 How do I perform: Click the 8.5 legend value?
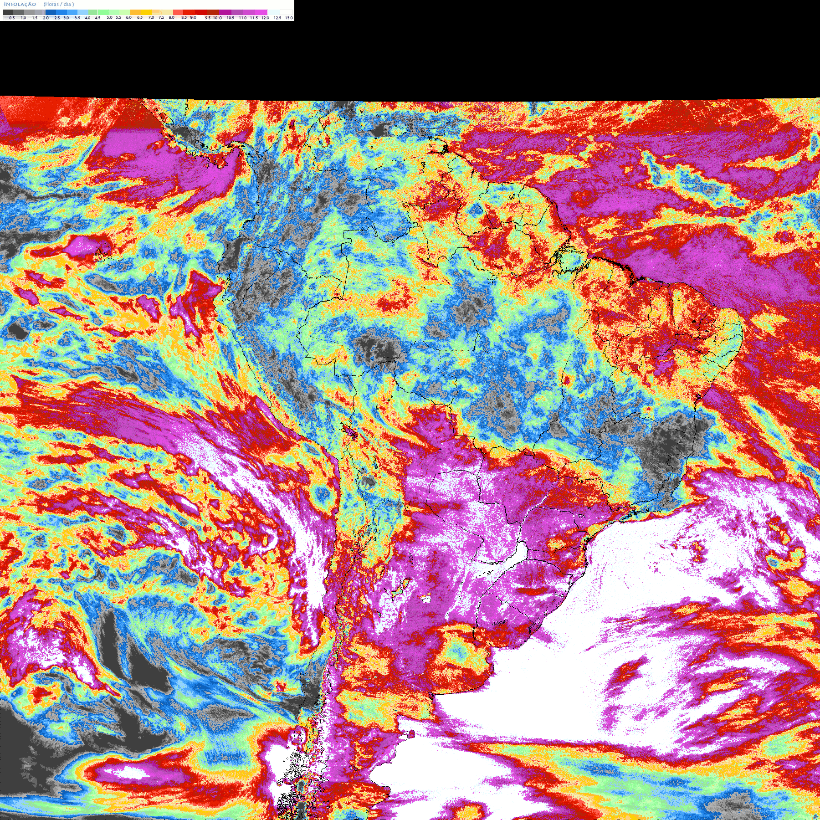[184, 17]
